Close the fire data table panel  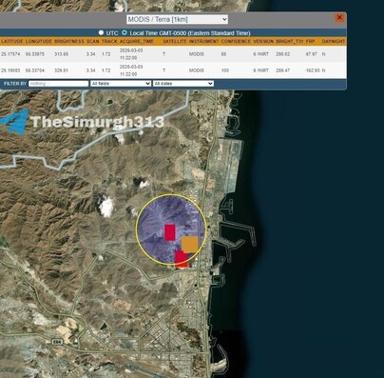pos(339,18)
